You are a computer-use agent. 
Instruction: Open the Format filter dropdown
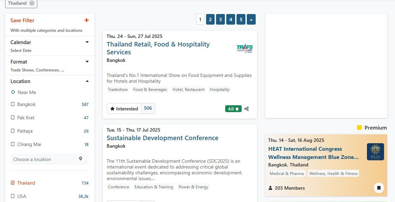coord(87,62)
